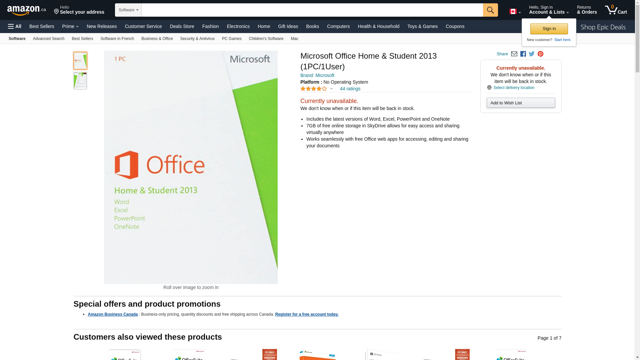The width and height of the screenshot is (640, 360).
Task: Open the shopping cart icon
Action: coord(616,10)
